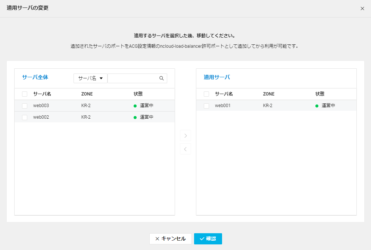
Task: Click the left arrow to remove servers
Action: 185,149
